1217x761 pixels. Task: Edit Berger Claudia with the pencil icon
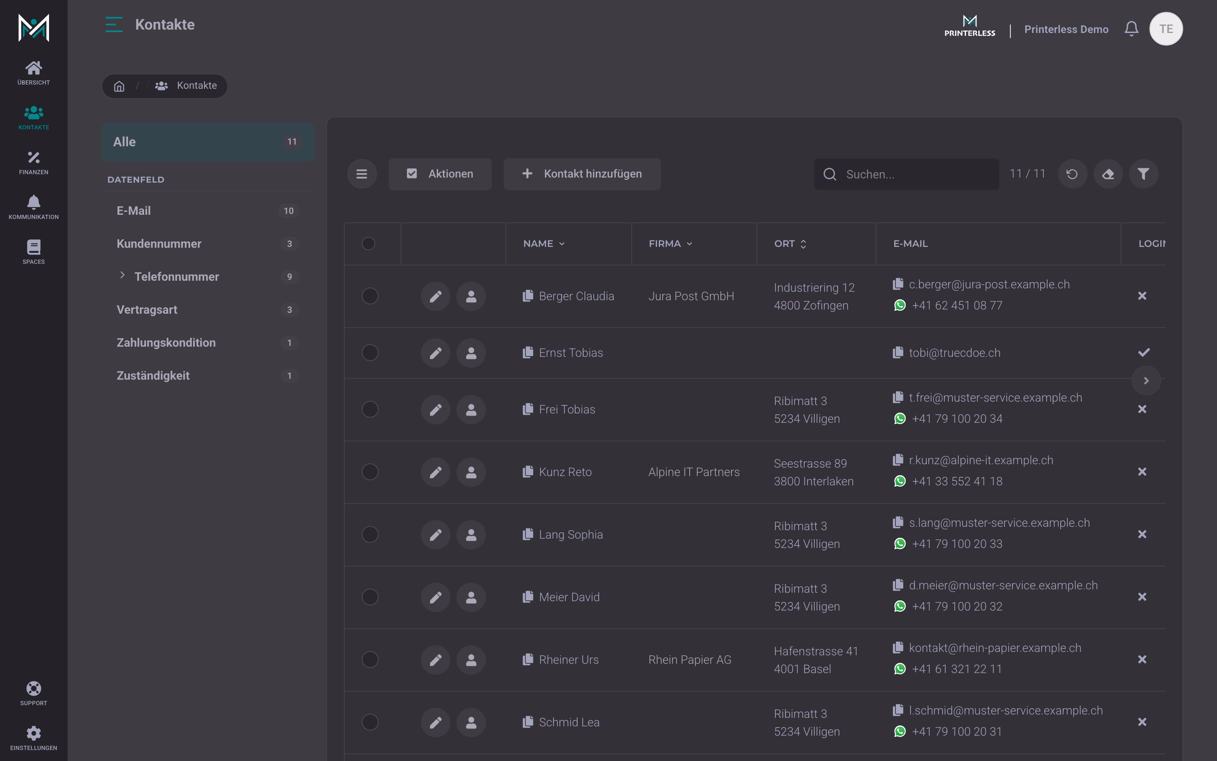tap(436, 296)
